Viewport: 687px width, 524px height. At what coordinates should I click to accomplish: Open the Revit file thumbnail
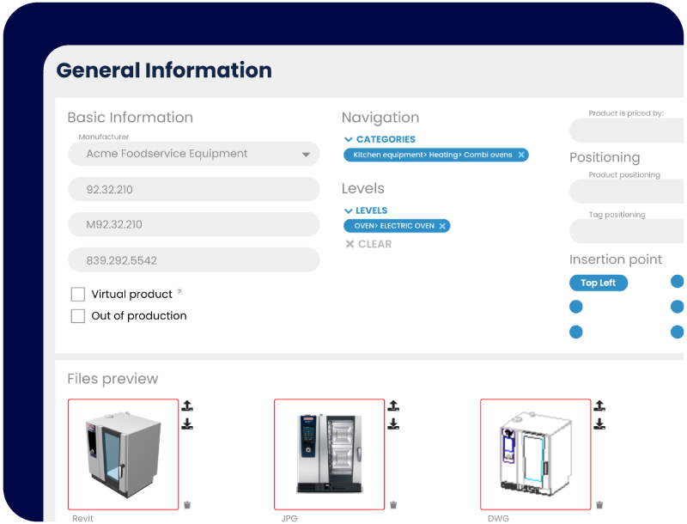tap(123, 454)
